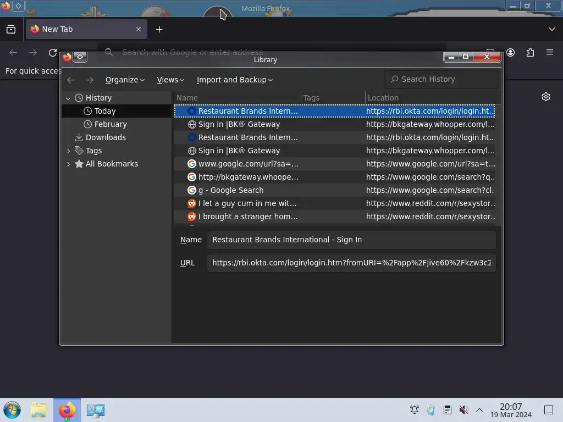Viewport: 563px width, 422px height.
Task: Click Firefox forward navigation arrow
Action: tap(33, 53)
